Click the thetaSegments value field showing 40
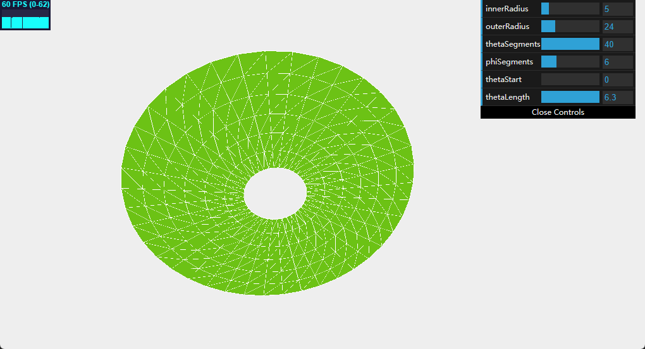 click(617, 44)
